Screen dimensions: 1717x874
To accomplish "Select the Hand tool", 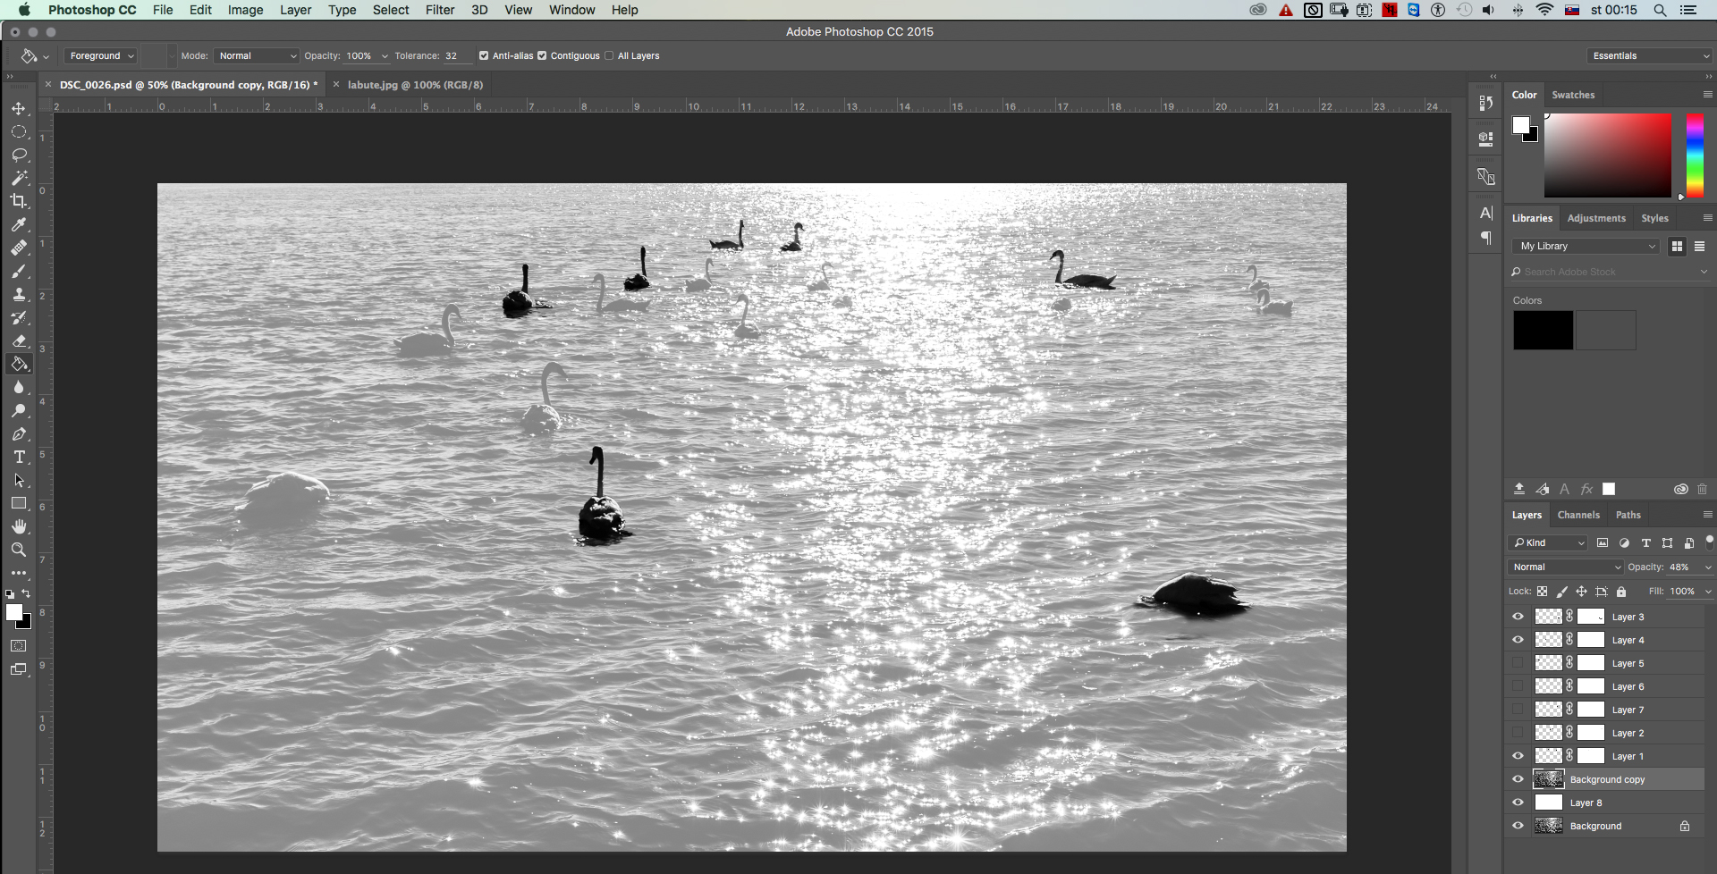I will pos(19,526).
